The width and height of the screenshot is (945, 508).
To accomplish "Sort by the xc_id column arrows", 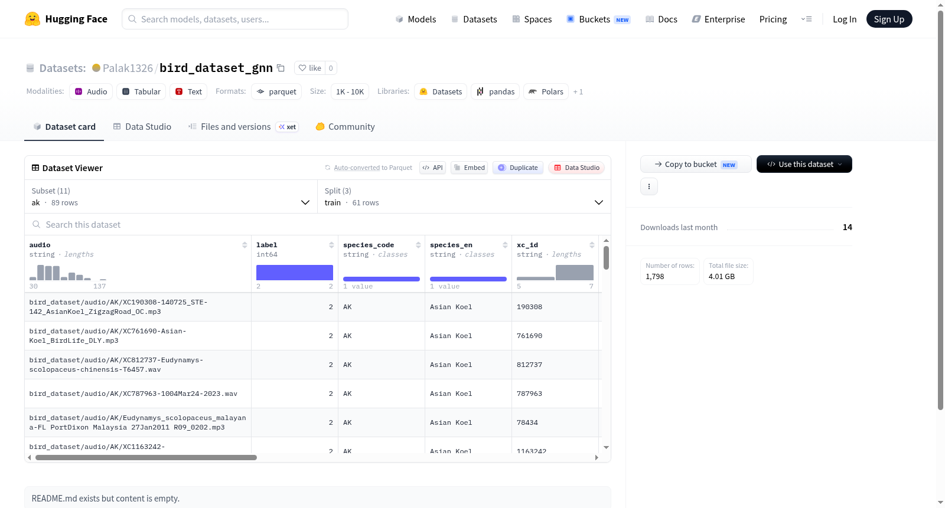I will tap(592, 245).
